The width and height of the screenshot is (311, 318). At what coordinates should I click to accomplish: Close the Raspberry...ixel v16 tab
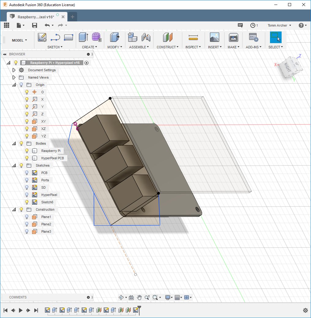coord(63,17)
